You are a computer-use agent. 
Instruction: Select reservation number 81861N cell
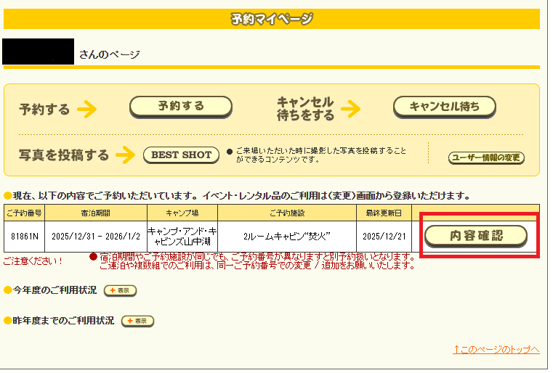point(25,237)
